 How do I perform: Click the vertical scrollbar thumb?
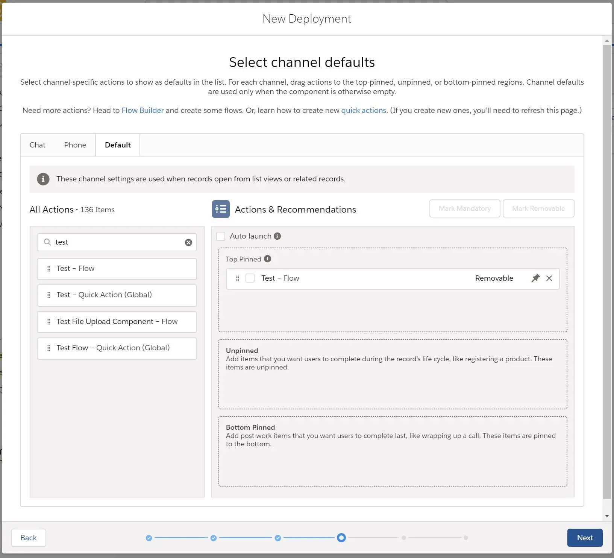607,272
